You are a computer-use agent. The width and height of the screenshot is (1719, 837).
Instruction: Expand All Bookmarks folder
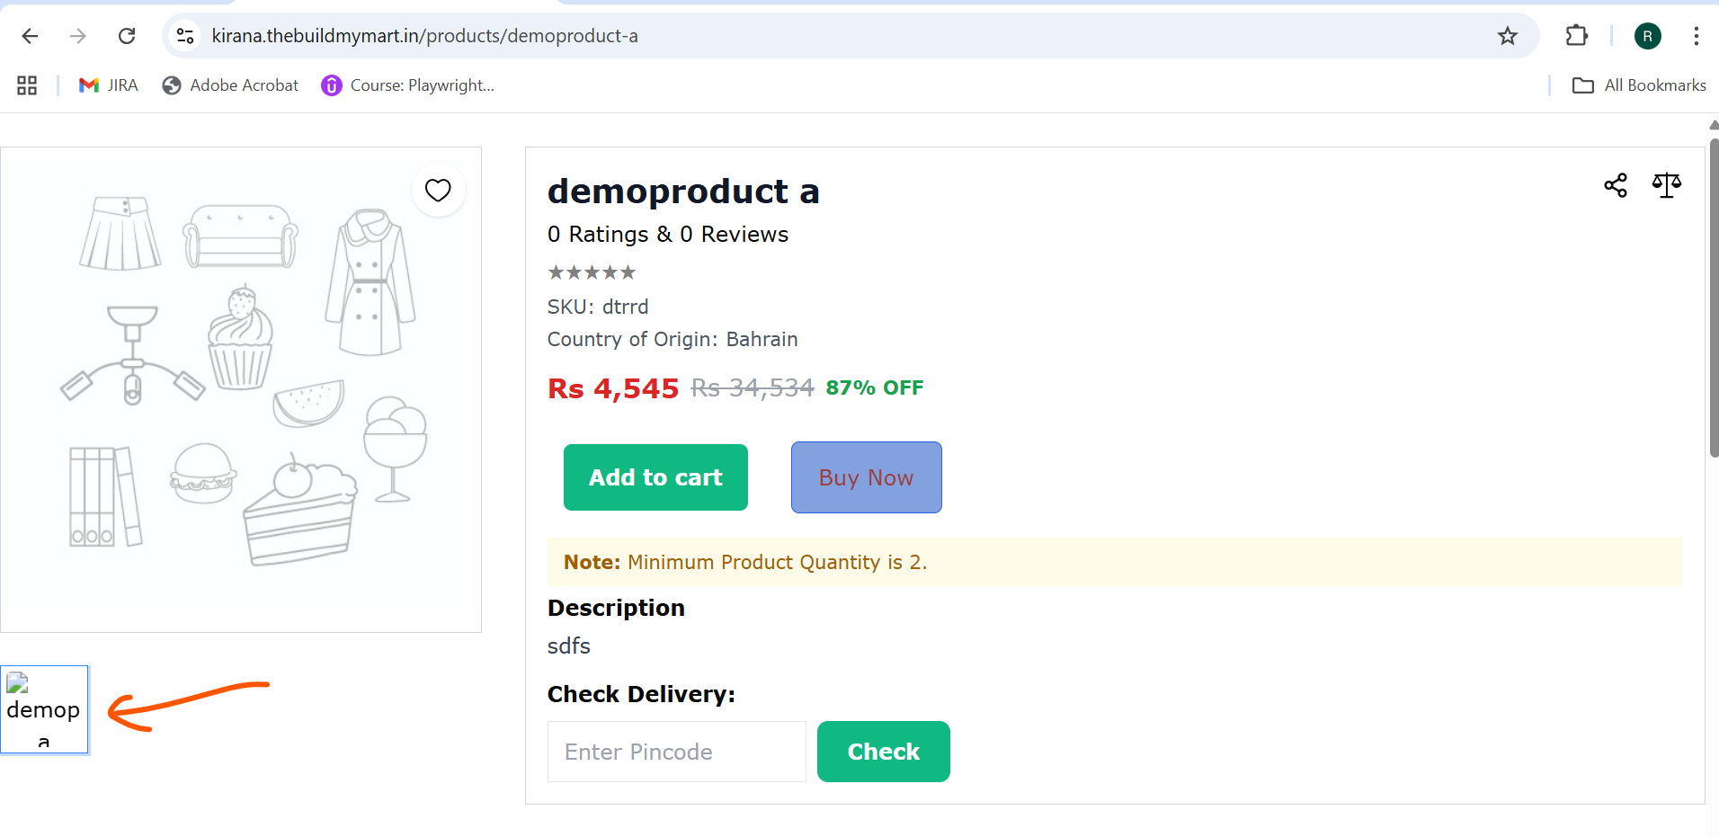point(1639,85)
